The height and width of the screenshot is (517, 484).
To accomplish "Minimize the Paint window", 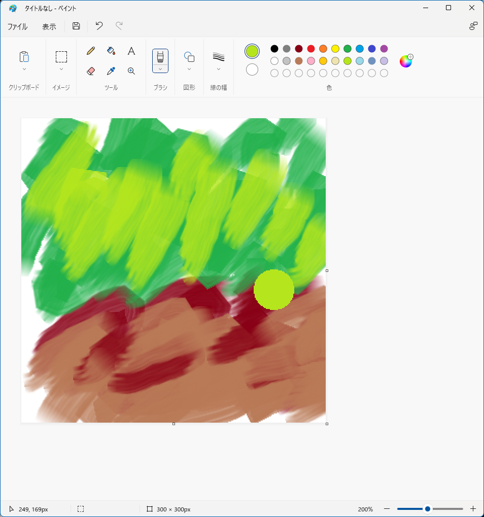I will 426,8.
